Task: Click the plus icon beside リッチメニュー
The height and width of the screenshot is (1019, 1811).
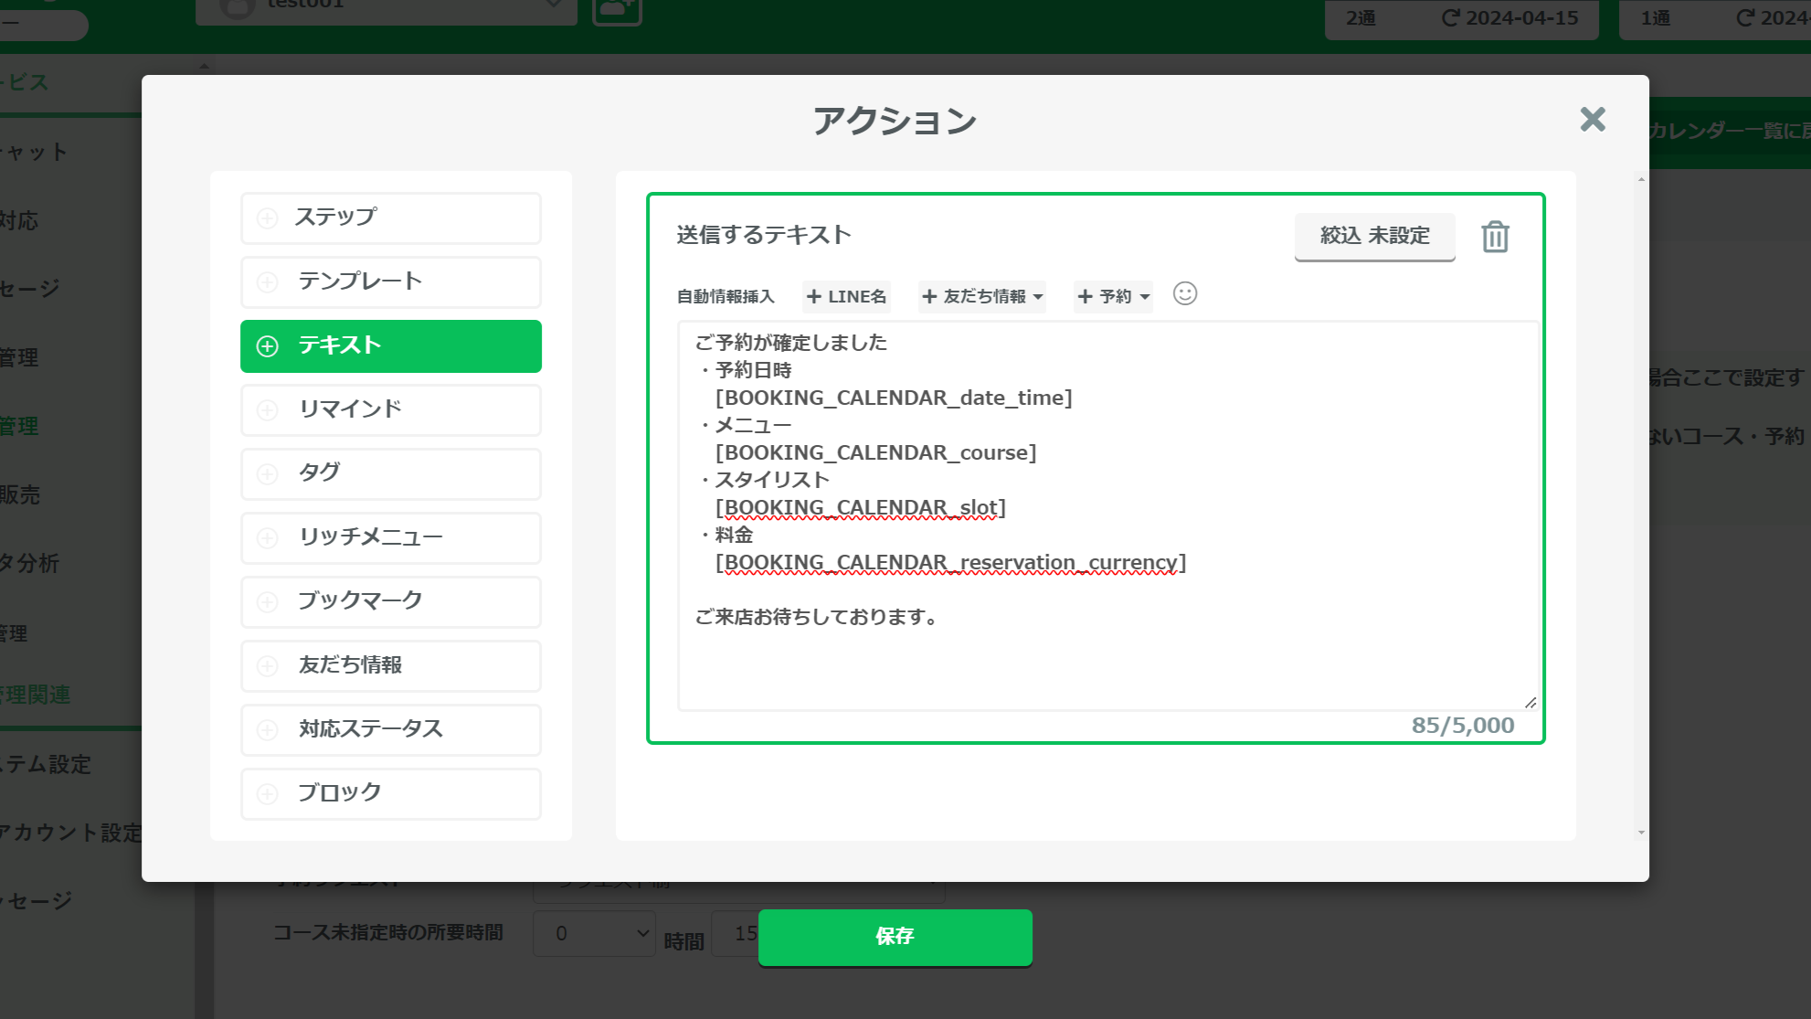Action: (x=267, y=537)
